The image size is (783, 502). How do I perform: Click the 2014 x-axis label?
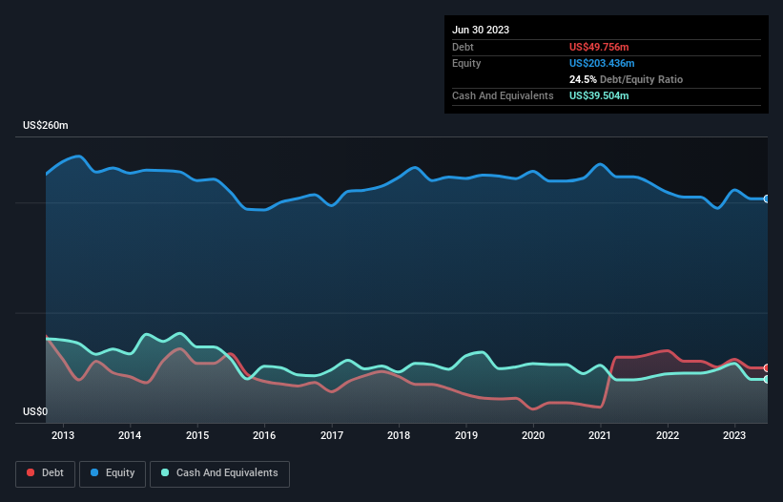[x=130, y=435]
